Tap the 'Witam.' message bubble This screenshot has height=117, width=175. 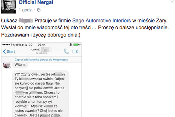pos(20,65)
